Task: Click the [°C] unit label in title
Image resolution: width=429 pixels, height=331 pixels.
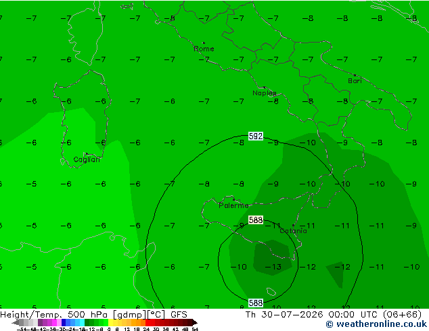Action: click(156, 315)
